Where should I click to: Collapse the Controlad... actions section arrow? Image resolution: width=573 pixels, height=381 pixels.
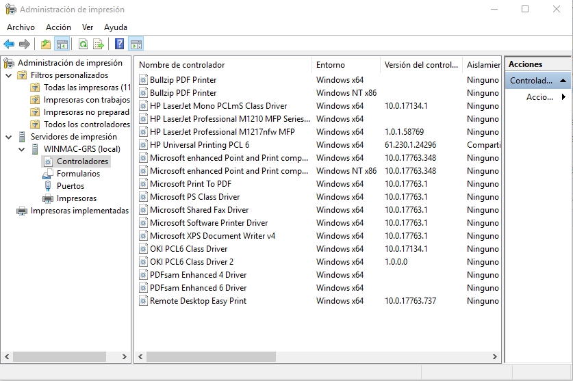(563, 81)
